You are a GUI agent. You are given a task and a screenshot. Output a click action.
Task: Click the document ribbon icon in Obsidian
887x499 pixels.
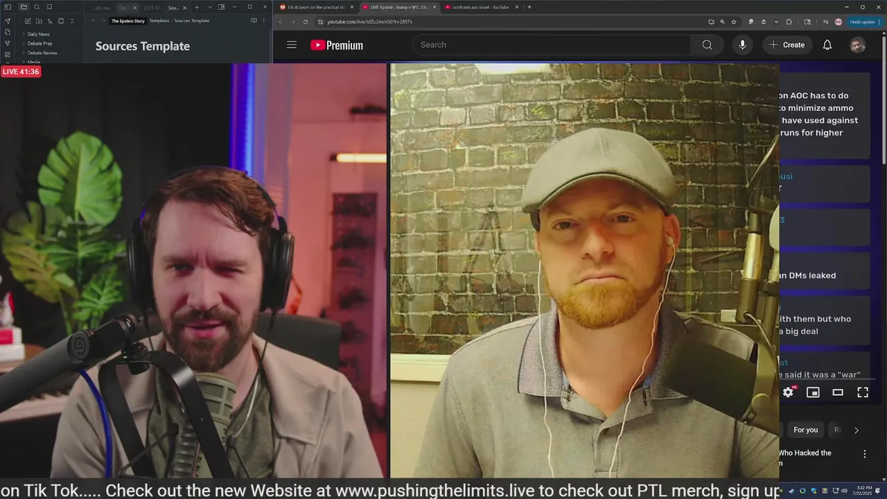pyautogui.click(x=8, y=32)
